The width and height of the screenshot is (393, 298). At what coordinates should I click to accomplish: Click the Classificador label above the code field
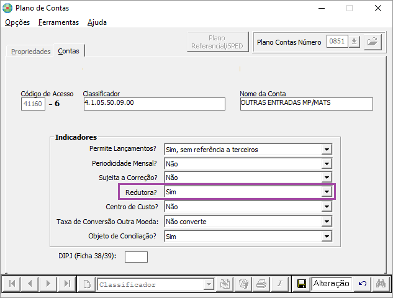(x=101, y=94)
